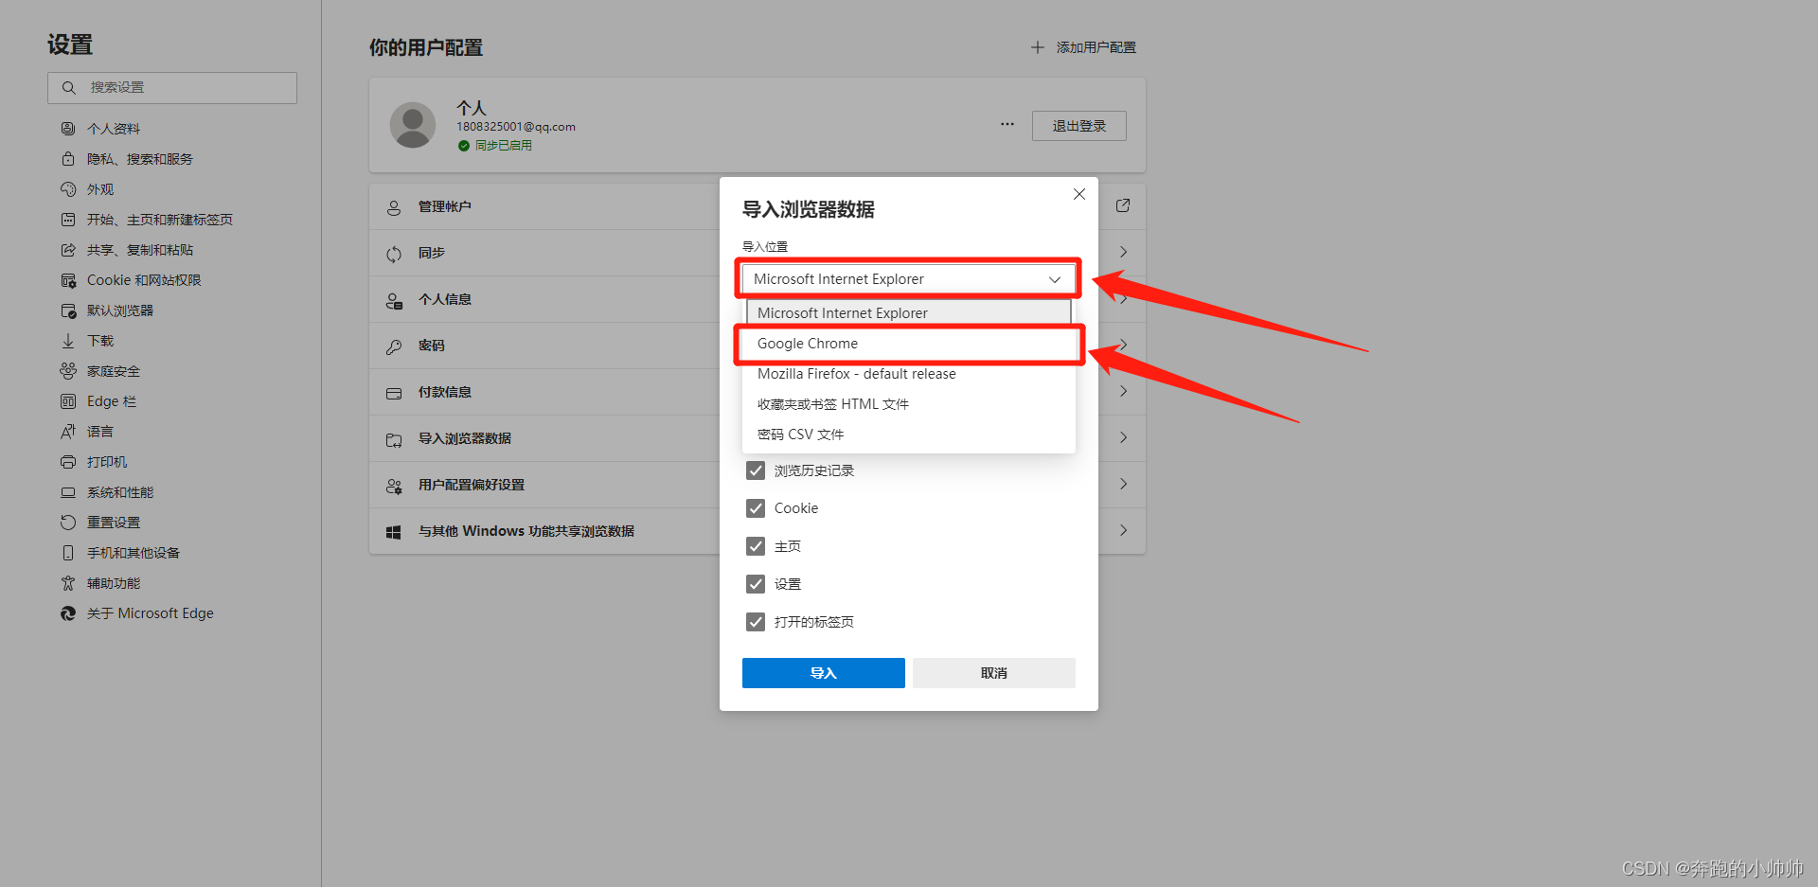Click the profile avatar picture

tap(413, 125)
